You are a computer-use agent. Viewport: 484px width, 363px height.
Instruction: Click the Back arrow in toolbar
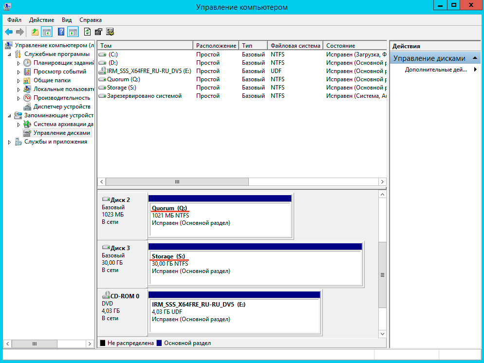[9, 32]
